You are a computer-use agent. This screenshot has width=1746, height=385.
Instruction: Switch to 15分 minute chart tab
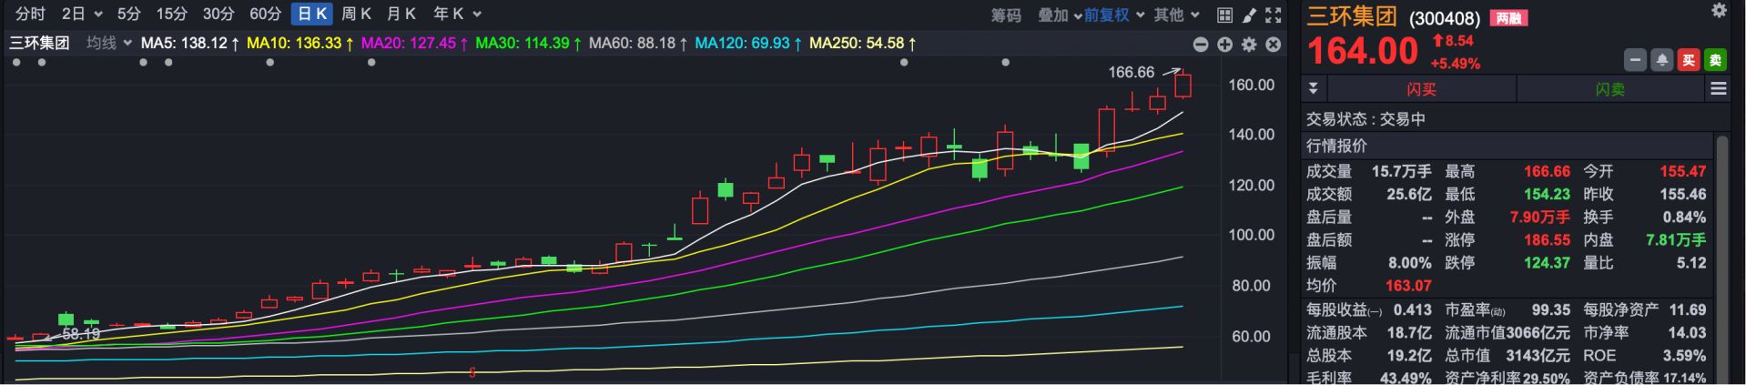[x=171, y=14]
